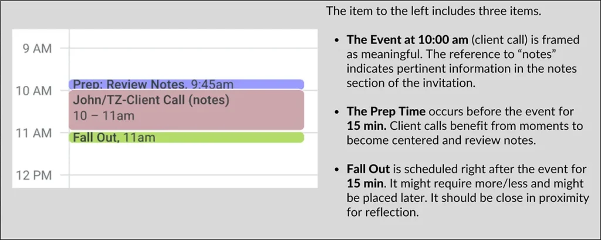The height and width of the screenshot is (240, 601).
Task: Click the 11 AM time label
Action: pyautogui.click(x=33, y=134)
